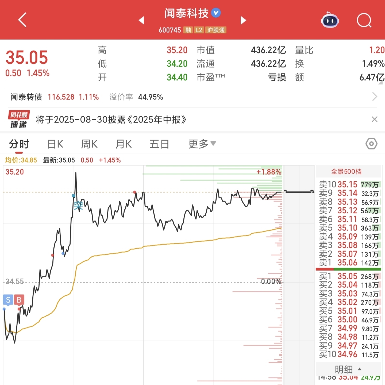Open the 同花顺速递 news item
Screen dimensions: 385x385
point(111,120)
